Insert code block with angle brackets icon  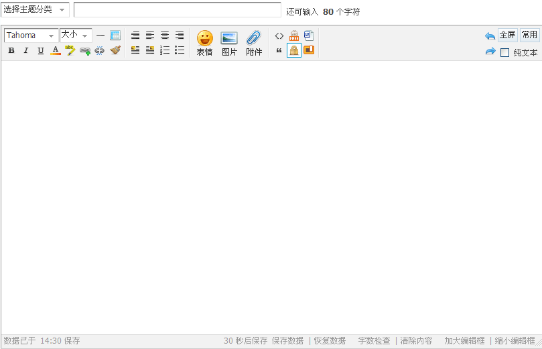tap(279, 36)
